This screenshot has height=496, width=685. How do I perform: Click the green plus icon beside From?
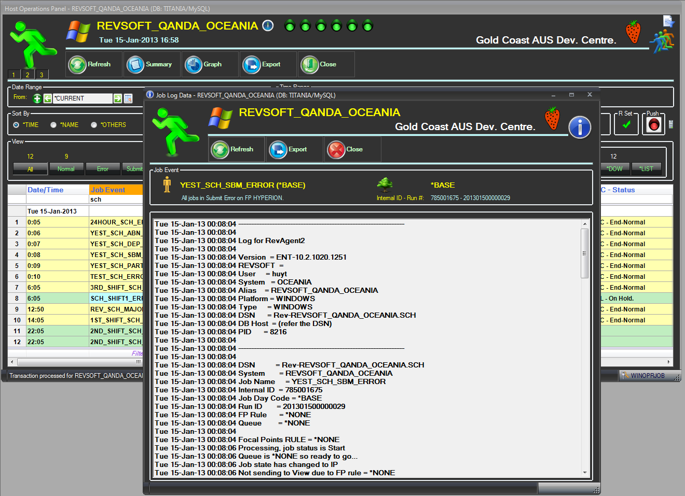[37, 98]
